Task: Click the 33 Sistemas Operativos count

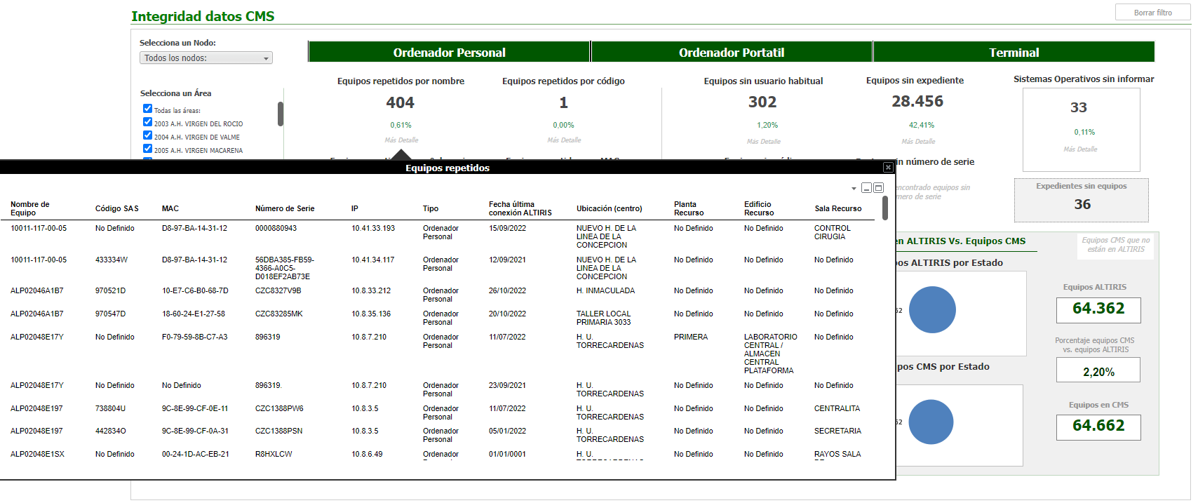Action: [1079, 107]
